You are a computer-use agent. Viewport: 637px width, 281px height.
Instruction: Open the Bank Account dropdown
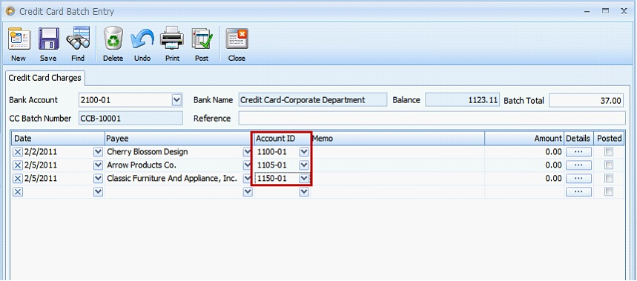pos(176,100)
